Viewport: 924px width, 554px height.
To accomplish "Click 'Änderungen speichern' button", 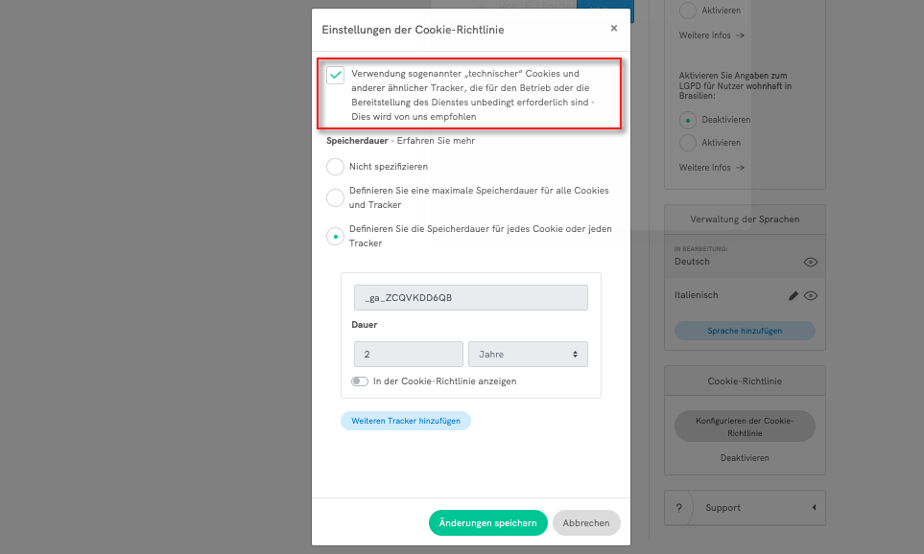I will click(x=487, y=523).
